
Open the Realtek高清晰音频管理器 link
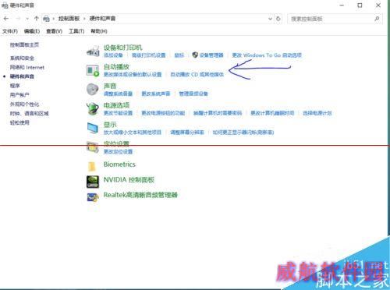click(140, 195)
